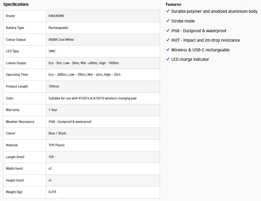Click the checkmark beside Wireless & USB-C rechargeable
The height and width of the screenshot is (201, 261).
pos(168,50)
